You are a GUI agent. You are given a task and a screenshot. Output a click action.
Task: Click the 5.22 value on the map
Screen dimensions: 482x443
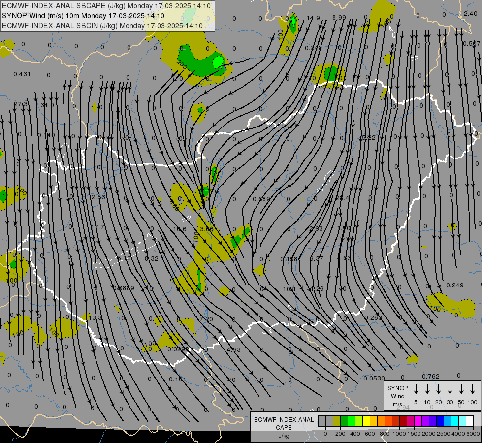coord(369,137)
